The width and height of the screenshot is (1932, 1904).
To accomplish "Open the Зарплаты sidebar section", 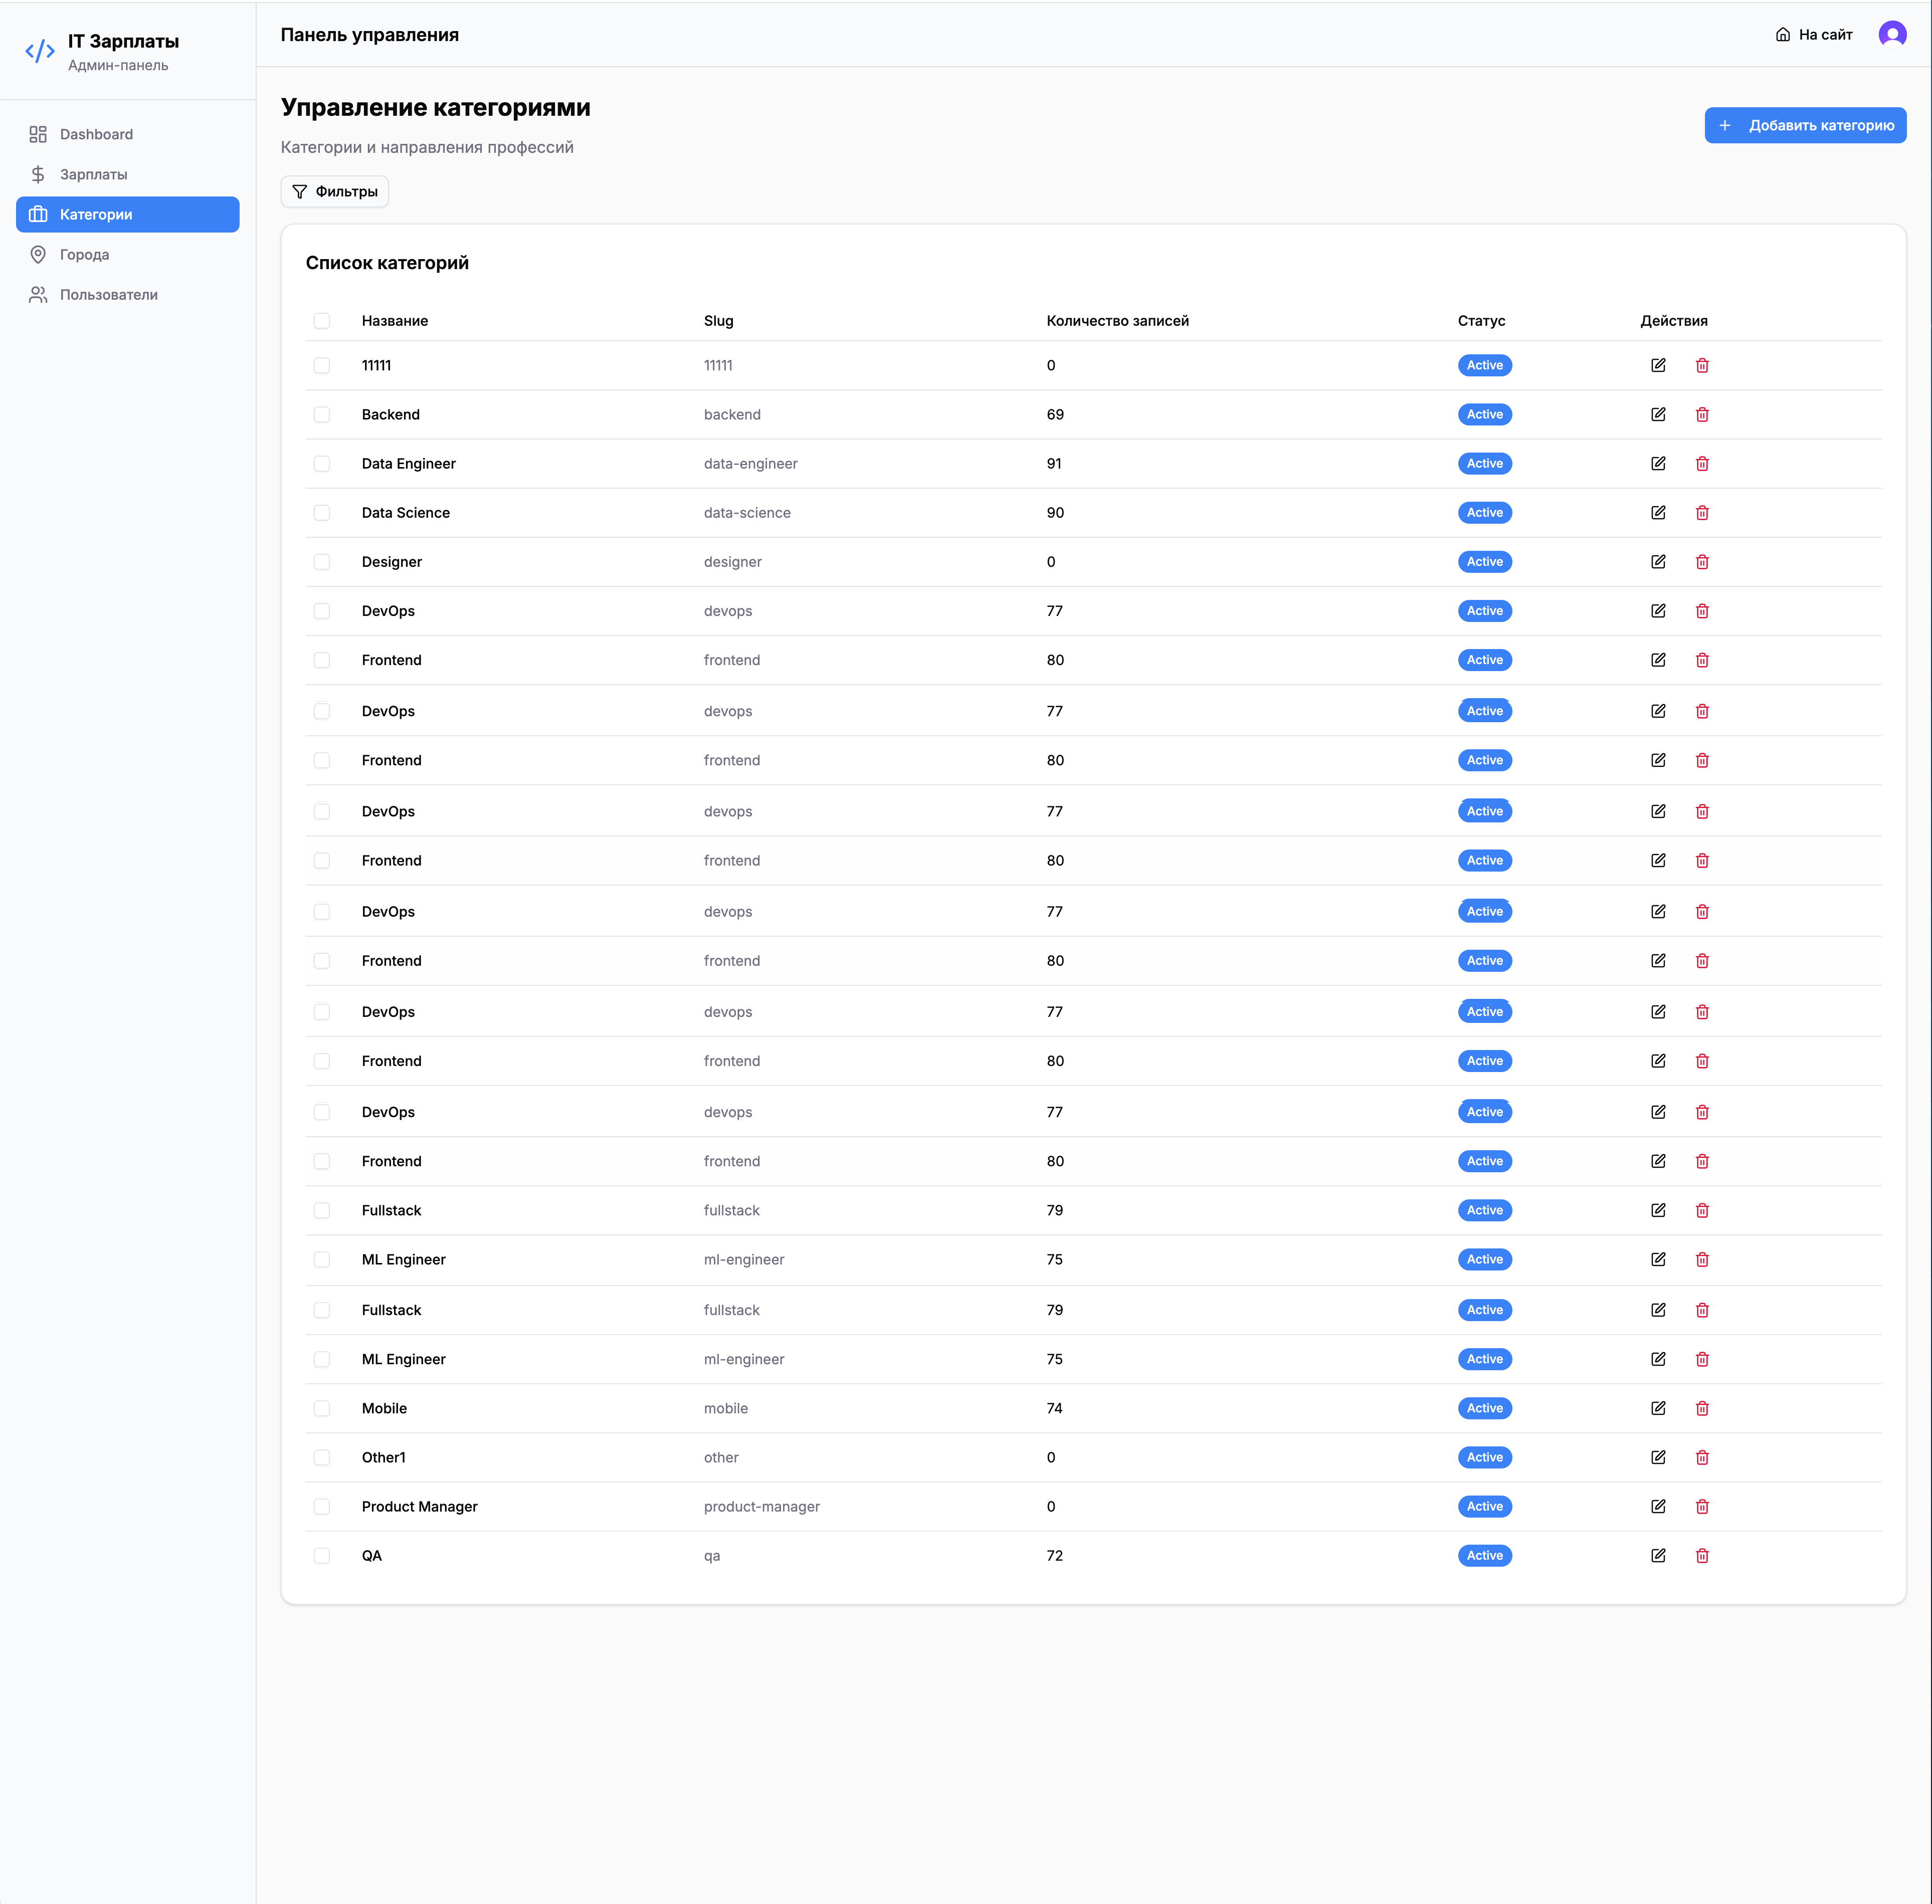I will (x=93, y=174).
